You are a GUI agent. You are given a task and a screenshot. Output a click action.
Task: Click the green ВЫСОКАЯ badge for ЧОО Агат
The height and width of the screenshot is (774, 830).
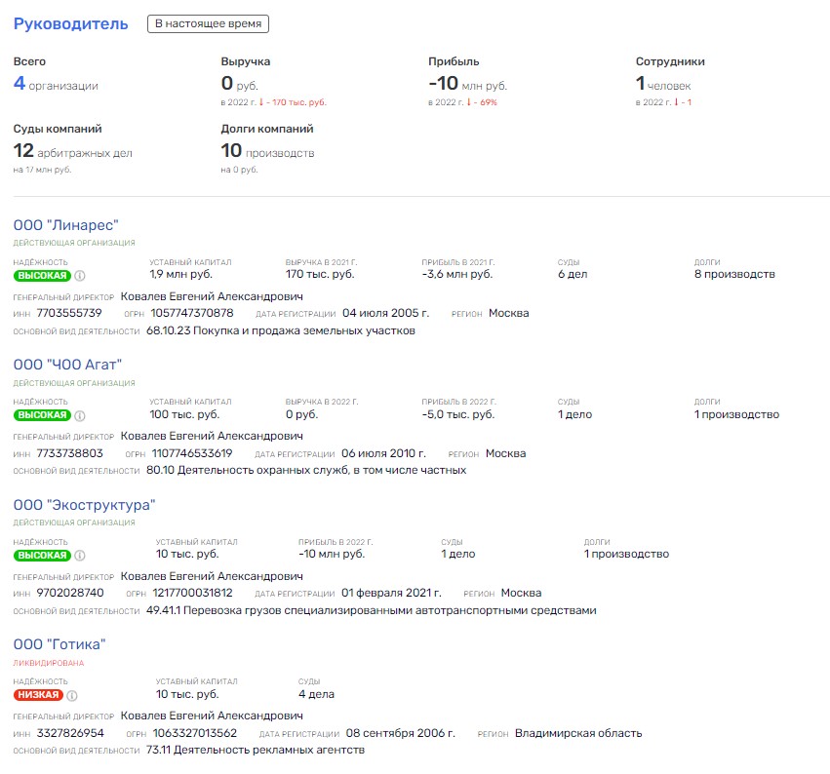click(42, 415)
